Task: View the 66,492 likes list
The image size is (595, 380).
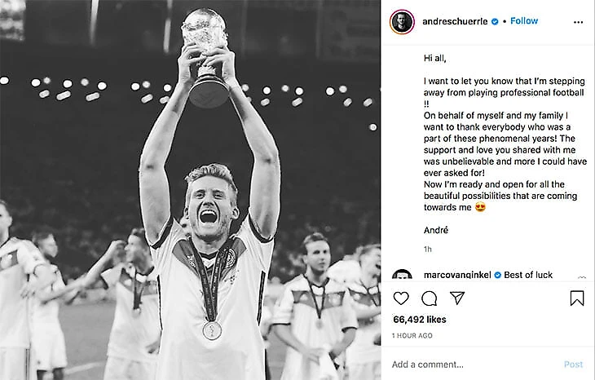Action: pyautogui.click(x=419, y=320)
